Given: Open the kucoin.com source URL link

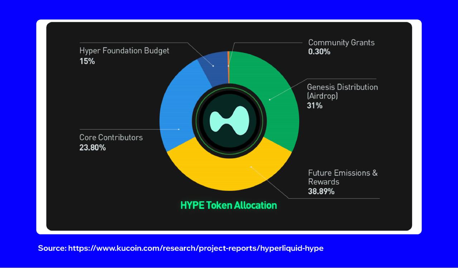Looking at the screenshot, I should click(x=196, y=248).
